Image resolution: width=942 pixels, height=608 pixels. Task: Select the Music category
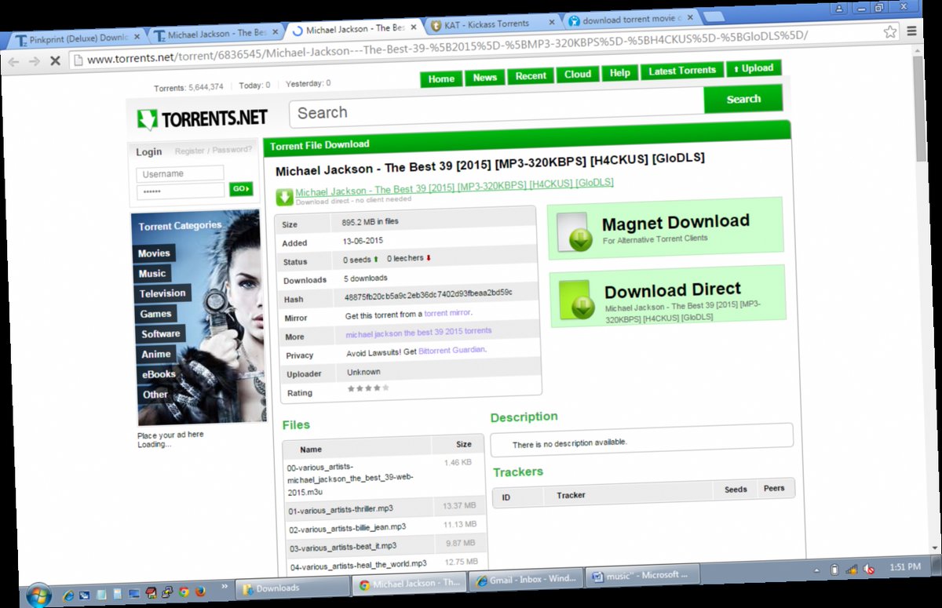(152, 274)
